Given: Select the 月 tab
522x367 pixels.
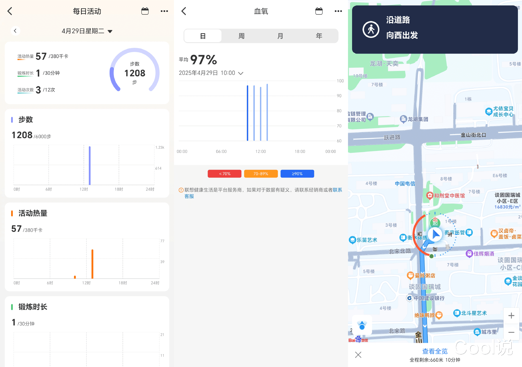Looking at the screenshot, I should [x=280, y=36].
